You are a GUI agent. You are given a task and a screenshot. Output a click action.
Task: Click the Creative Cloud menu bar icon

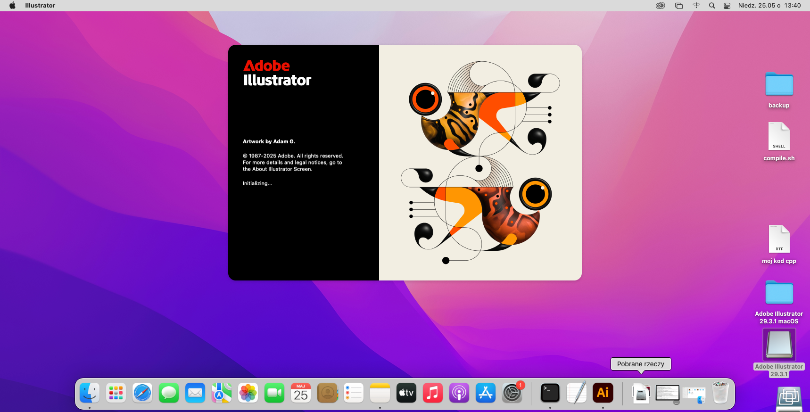(x=661, y=6)
